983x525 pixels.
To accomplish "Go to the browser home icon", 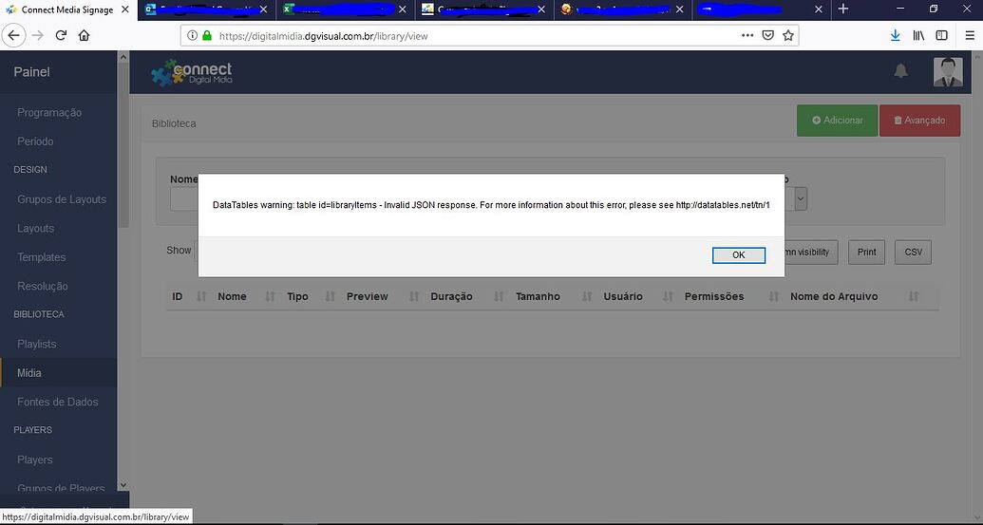I will 85,35.
